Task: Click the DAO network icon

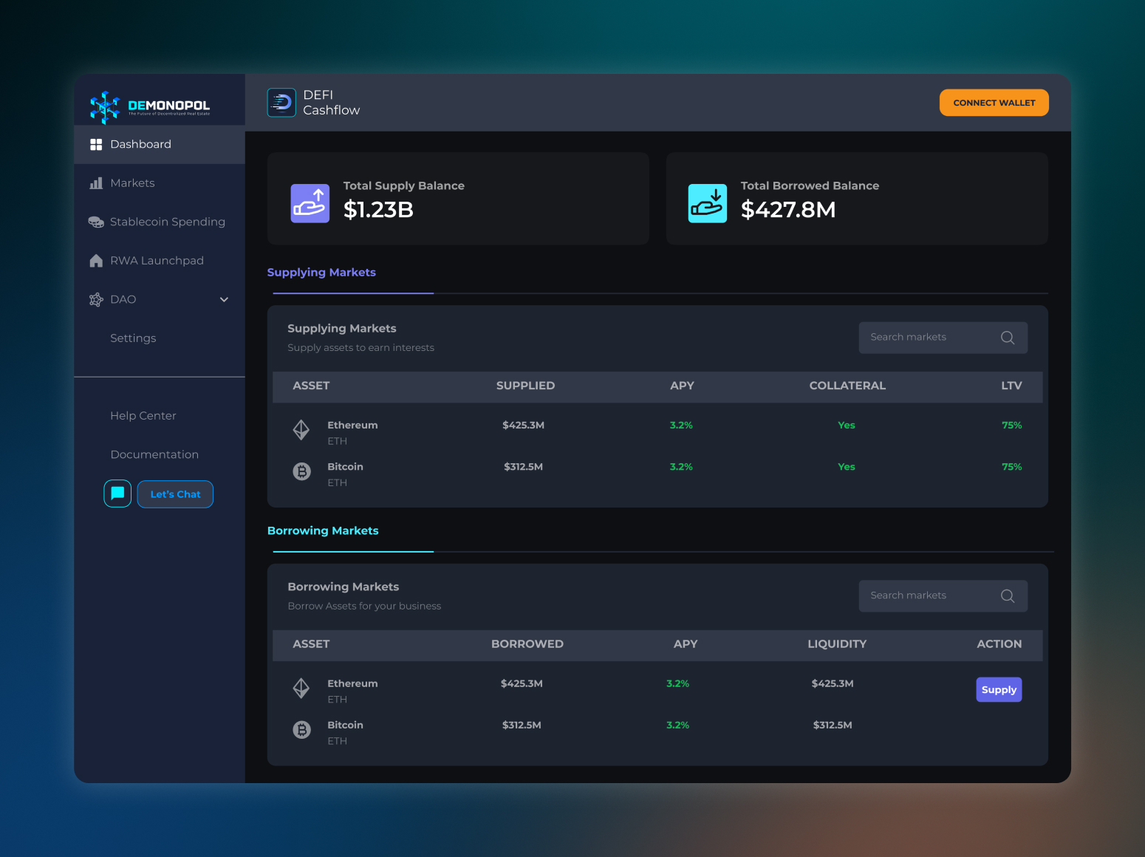Action: pyautogui.click(x=96, y=299)
